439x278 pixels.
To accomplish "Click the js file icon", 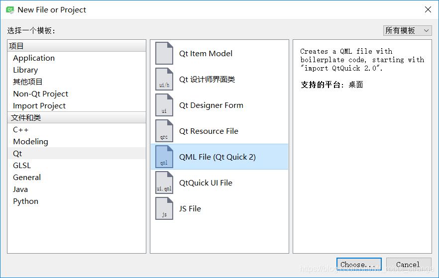I will [164, 209].
